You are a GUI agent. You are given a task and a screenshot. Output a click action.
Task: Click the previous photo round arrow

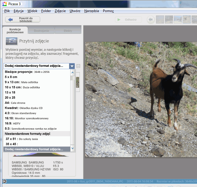coord(151,20)
